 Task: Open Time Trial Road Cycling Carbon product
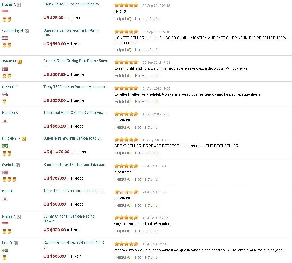(75, 112)
